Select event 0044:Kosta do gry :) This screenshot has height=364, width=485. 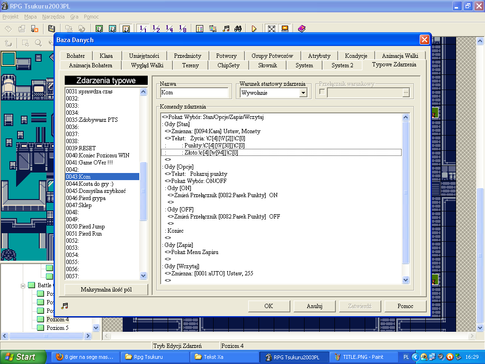tap(102, 184)
